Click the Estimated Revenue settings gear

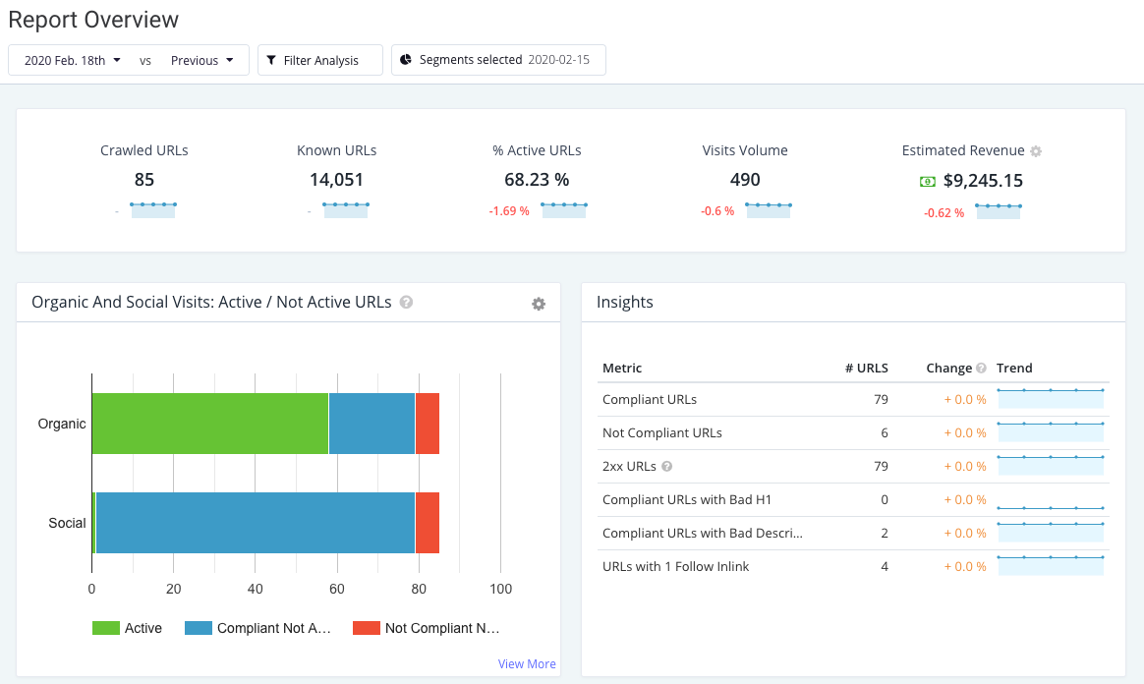pyautogui.click(x=1036, y=151)
